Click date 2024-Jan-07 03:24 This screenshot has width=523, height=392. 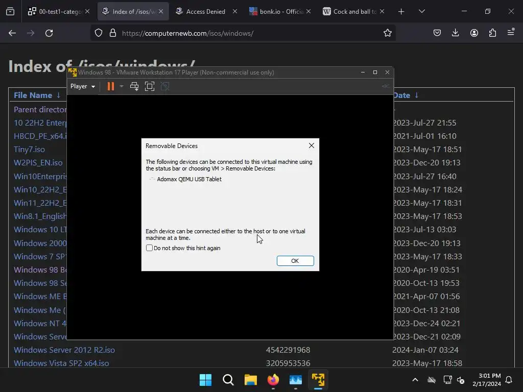tap(425, 350)
